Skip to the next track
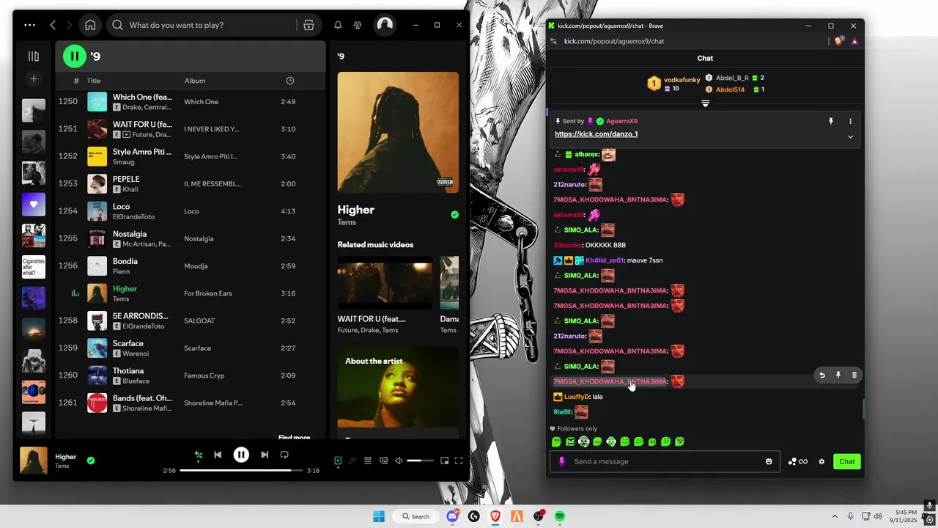This screenshot has width=938, height=528. point(265,455)
